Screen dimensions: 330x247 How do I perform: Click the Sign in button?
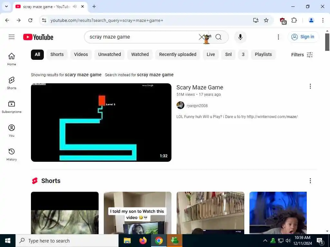tap(303, 37)
